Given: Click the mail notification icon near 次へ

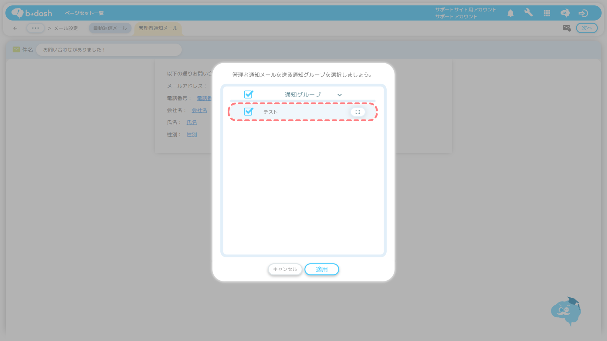Looking at the screenshot, I should click(x=567, y=28).
